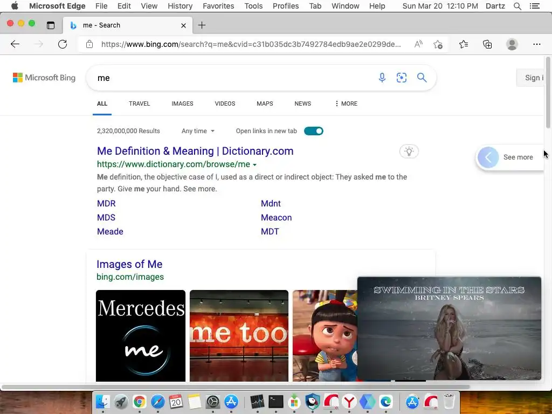This screenshot has width=552, height=414.
Task: Add this page to favorites
Action: (x=438, y=44)
